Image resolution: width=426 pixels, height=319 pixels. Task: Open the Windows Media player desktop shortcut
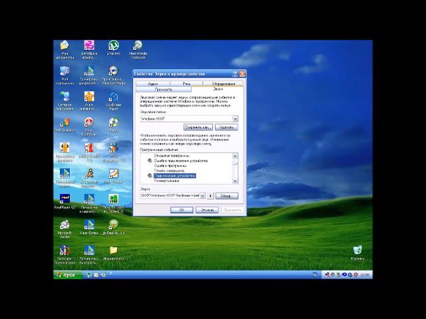point(114,75)
